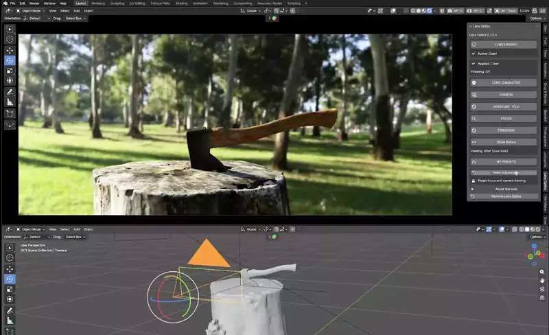Screen dimensions: 549x335
Task: Click the FOCUS button in Lens Optics
Action: click(x=504, y=119)
